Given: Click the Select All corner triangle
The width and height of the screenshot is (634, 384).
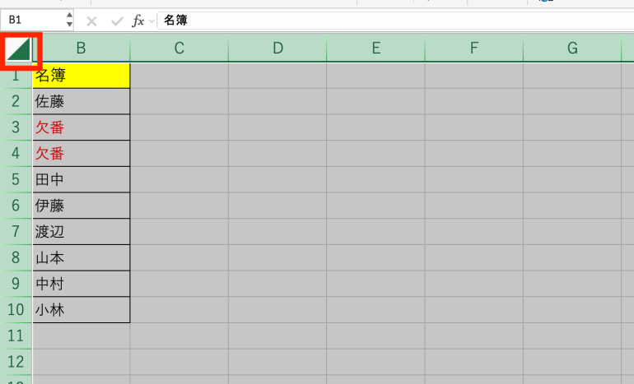Looking at the screenshot, I should [x=19, y=49].
